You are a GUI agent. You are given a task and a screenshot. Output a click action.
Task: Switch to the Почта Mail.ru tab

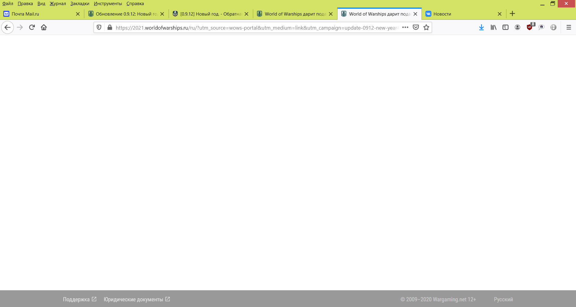click(39, 14)
